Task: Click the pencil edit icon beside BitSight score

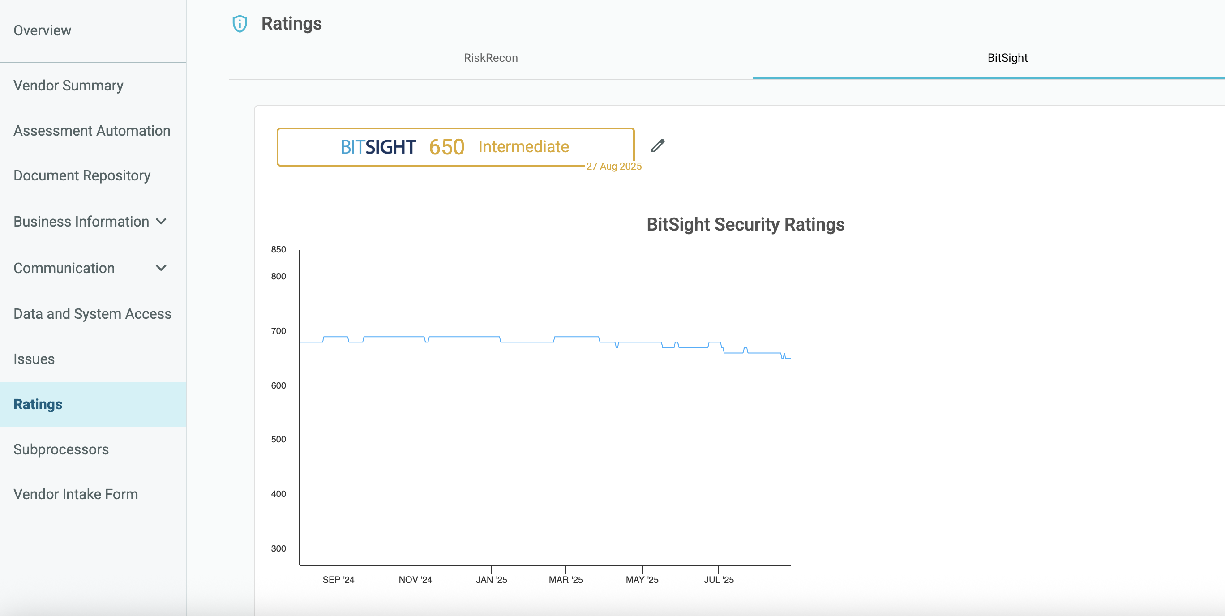Action: point(658,146)
